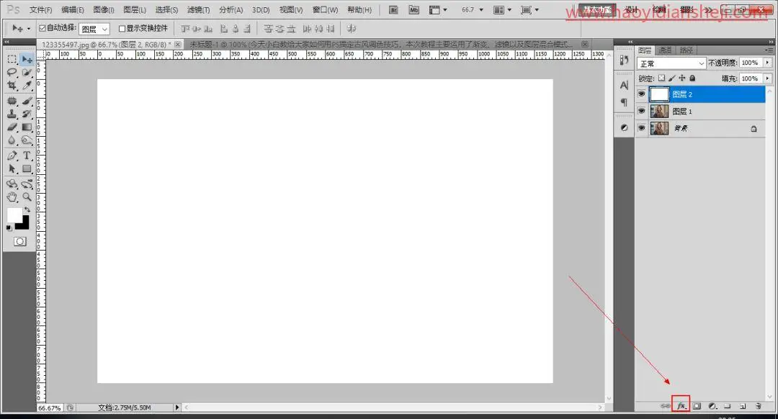Select the Rectangular Marquee tool
778x419 pixels.
click(x=12, y=60)
